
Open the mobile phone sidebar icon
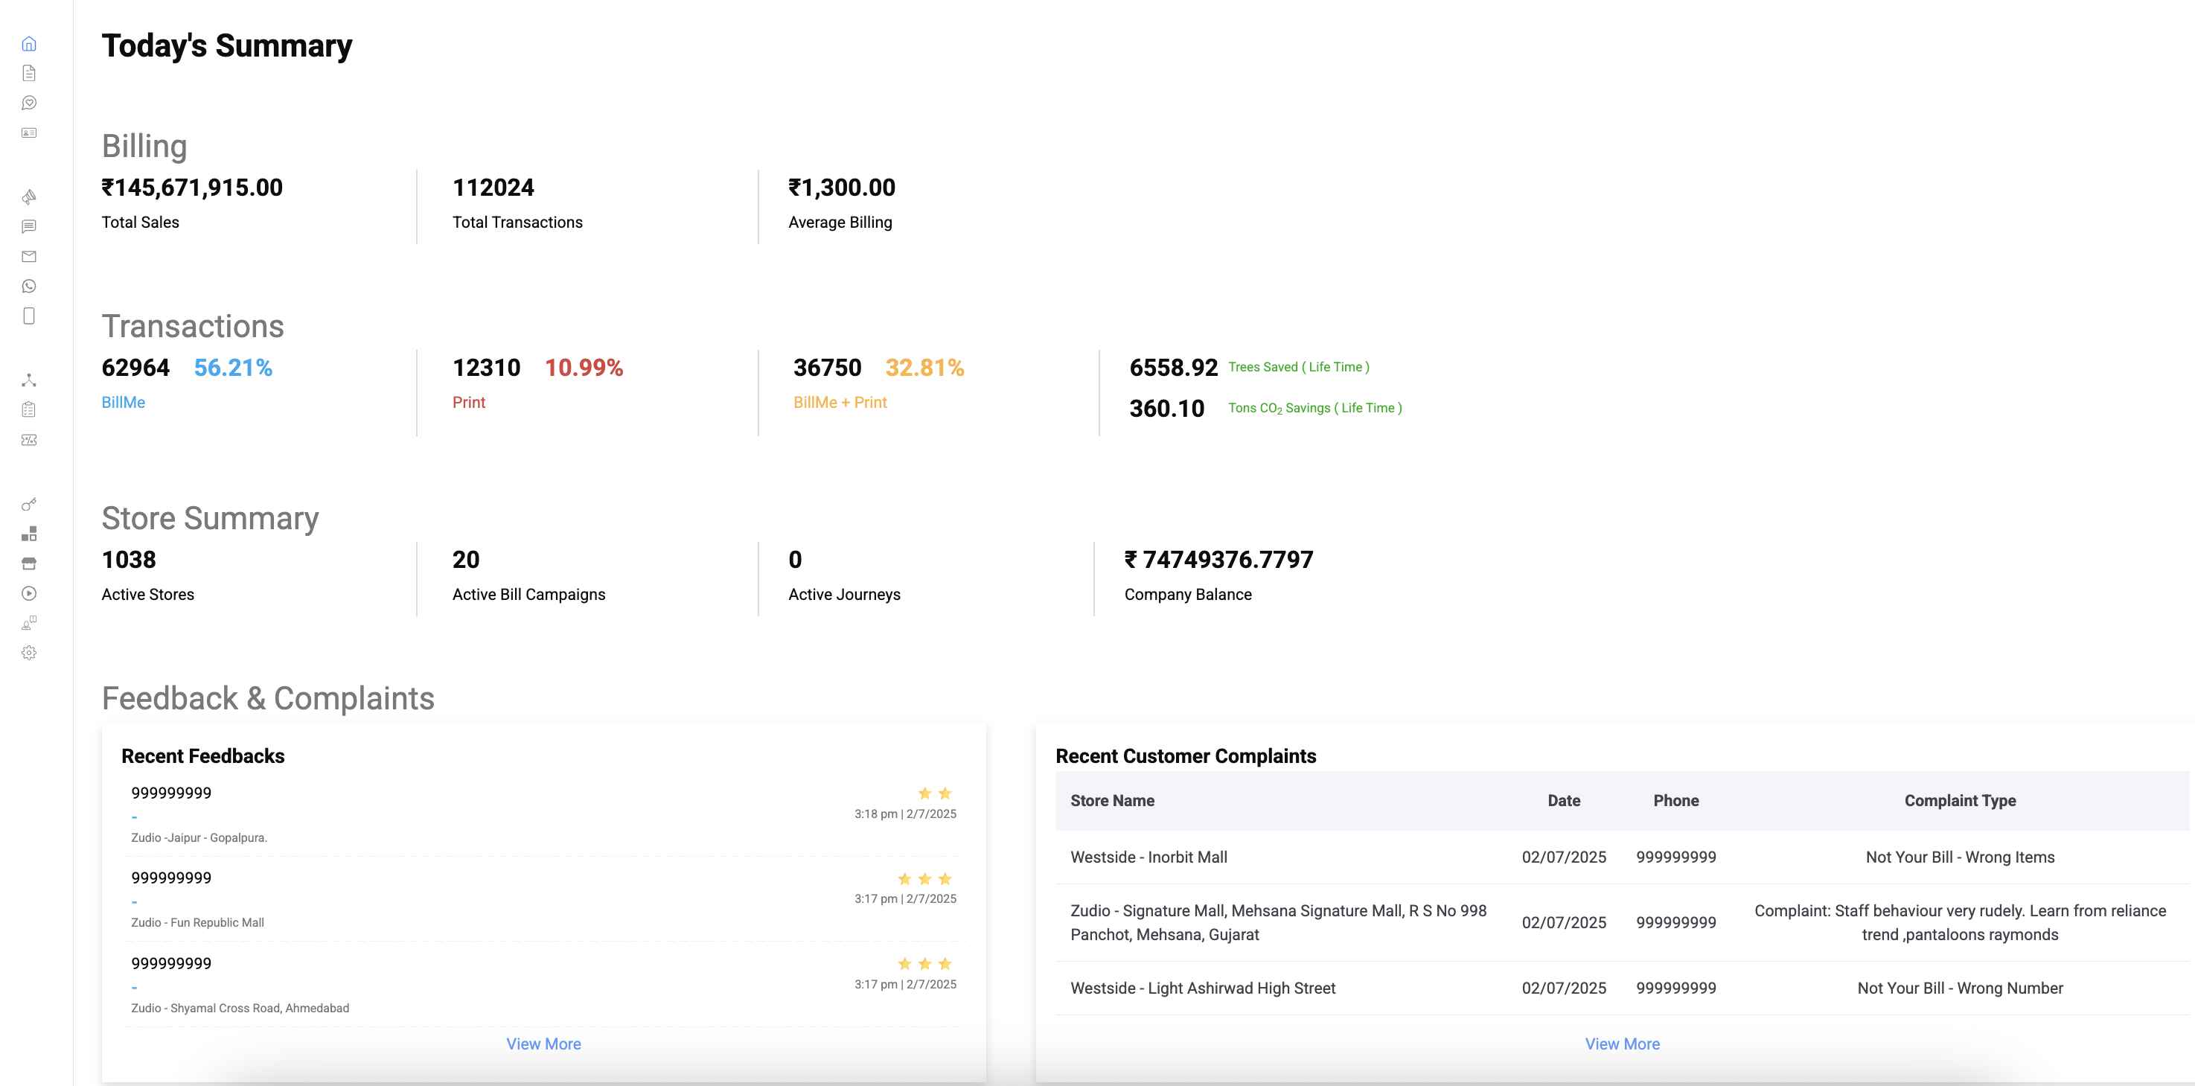click(29, 316)
